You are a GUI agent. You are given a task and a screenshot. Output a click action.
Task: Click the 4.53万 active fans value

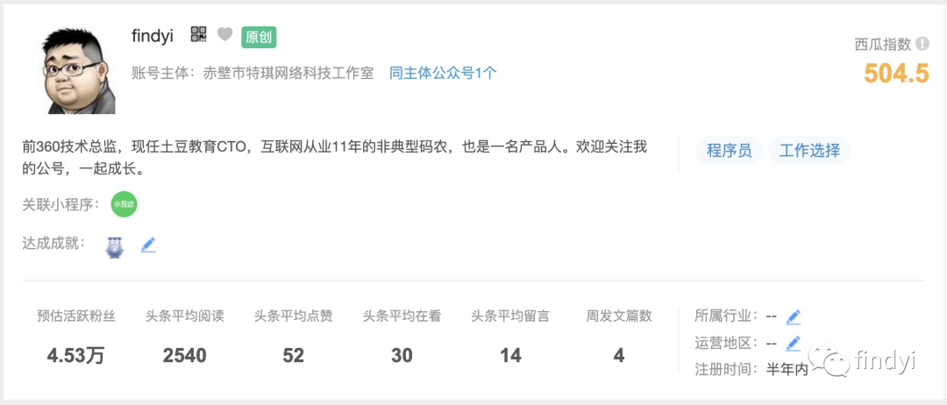[x=75, y=356]
